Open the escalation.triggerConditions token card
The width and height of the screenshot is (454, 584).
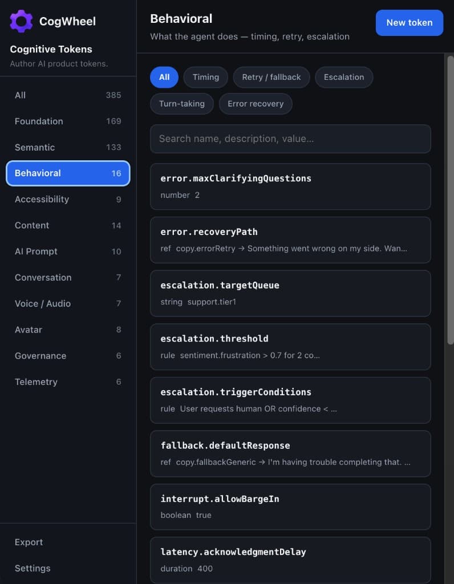click(x=290, y=400)
